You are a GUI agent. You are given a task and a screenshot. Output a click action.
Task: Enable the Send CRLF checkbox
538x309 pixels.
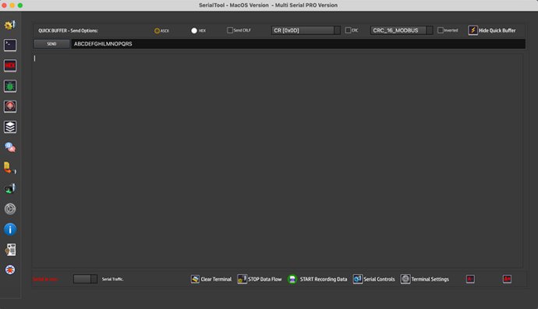(230, 30)
